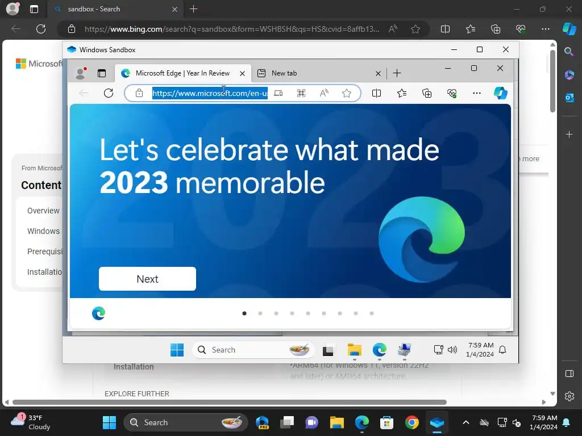Click the vertical scrollbar of Bing page
This screenshot has height=436, width=582.
552,81
